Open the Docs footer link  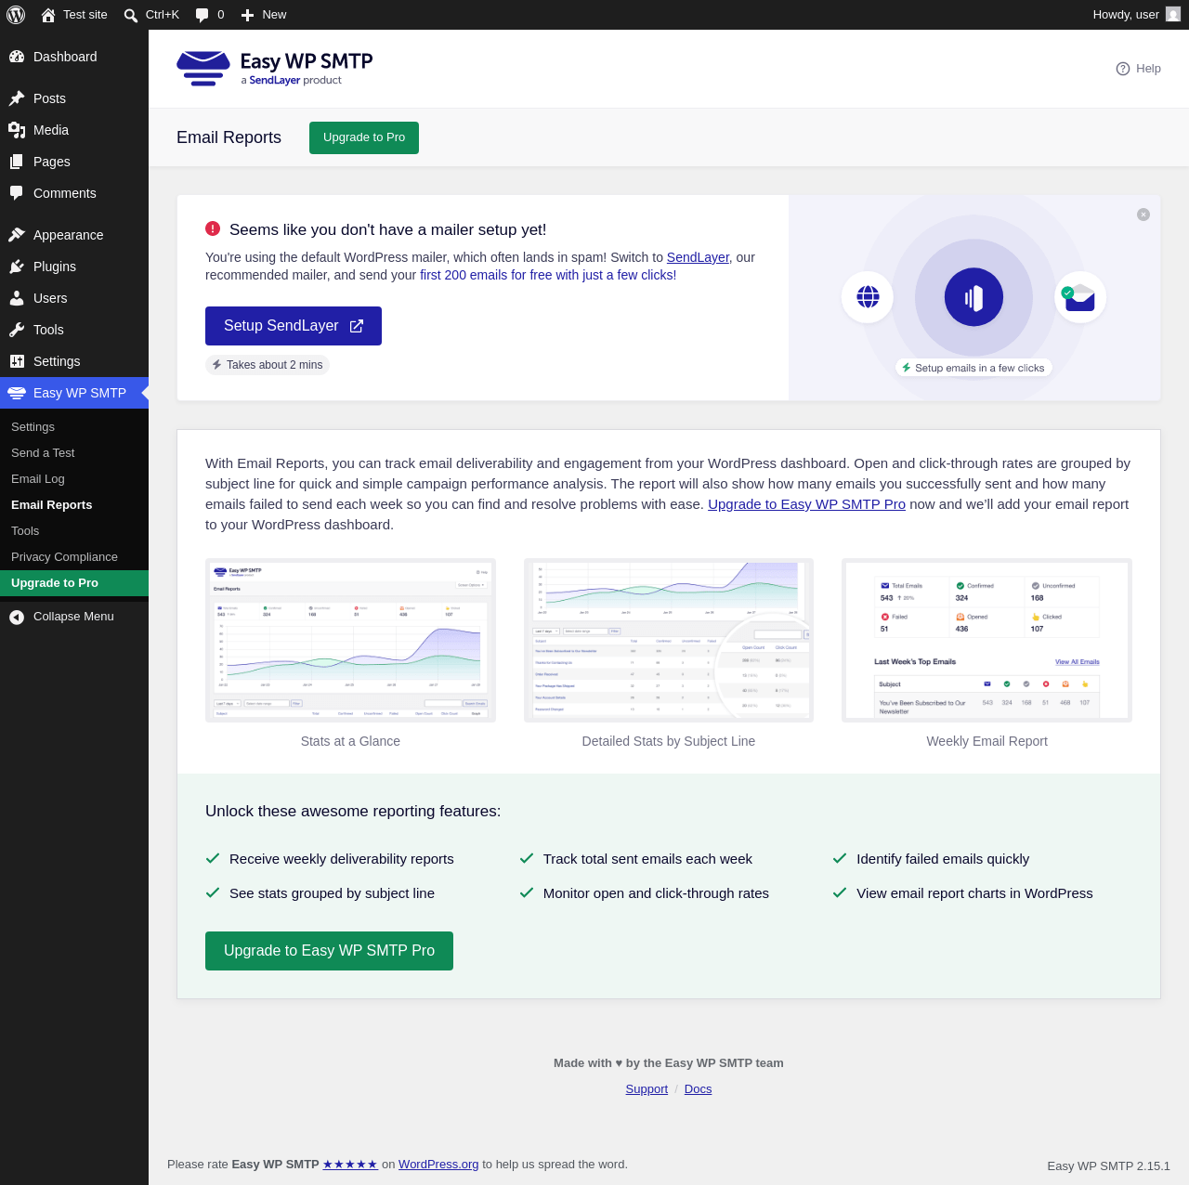(698, 1089)
